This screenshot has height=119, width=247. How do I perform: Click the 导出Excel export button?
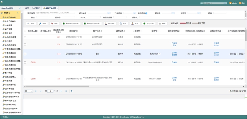pyautogui.click(x=149, y=24)
